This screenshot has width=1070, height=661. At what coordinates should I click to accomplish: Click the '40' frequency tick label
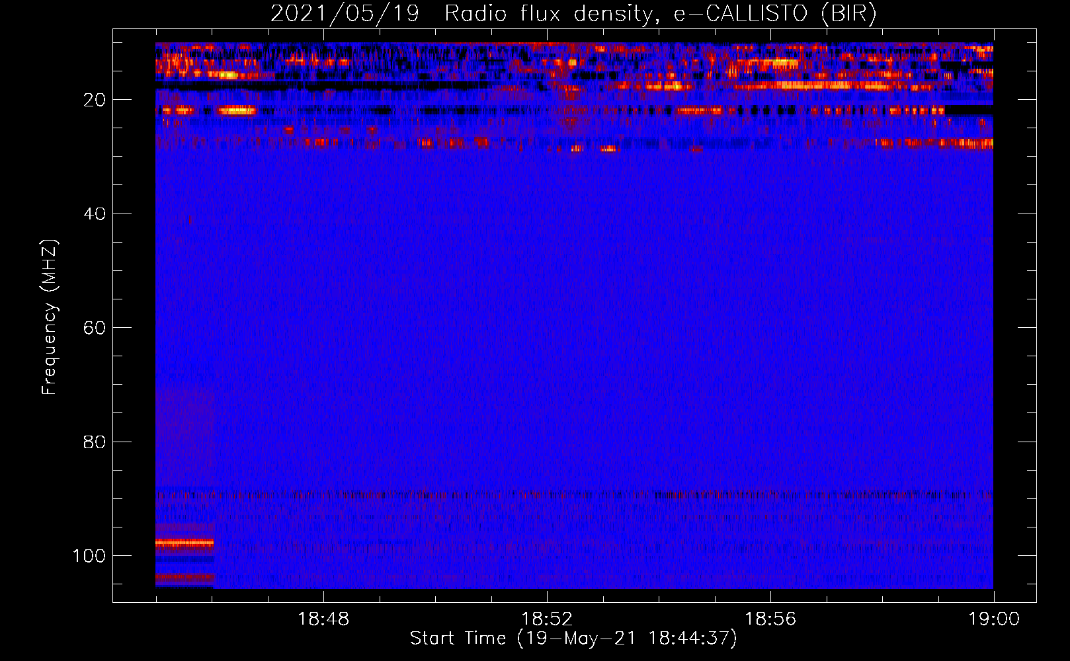click(x=95, y=214)
